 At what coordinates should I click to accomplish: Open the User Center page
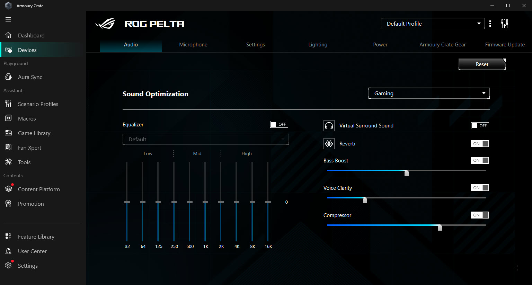pos(43,251)
